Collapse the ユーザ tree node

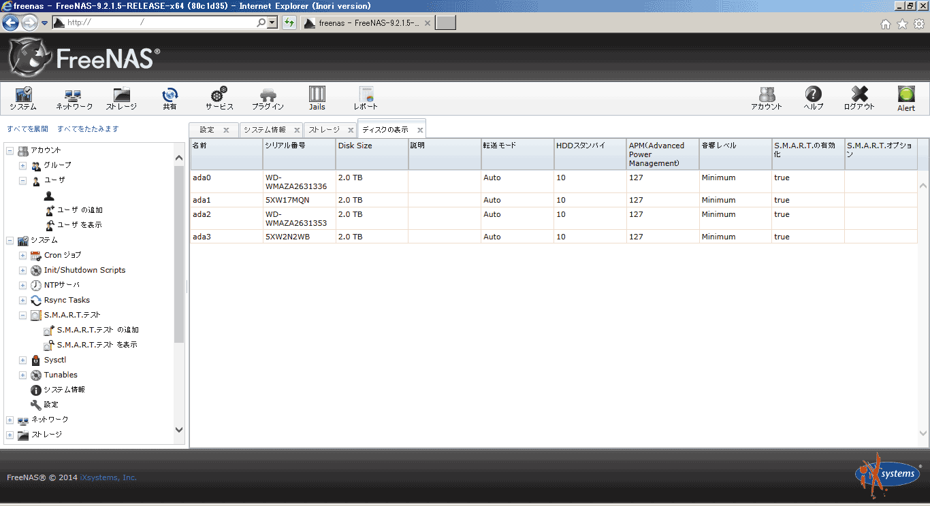tap(22, 180)
